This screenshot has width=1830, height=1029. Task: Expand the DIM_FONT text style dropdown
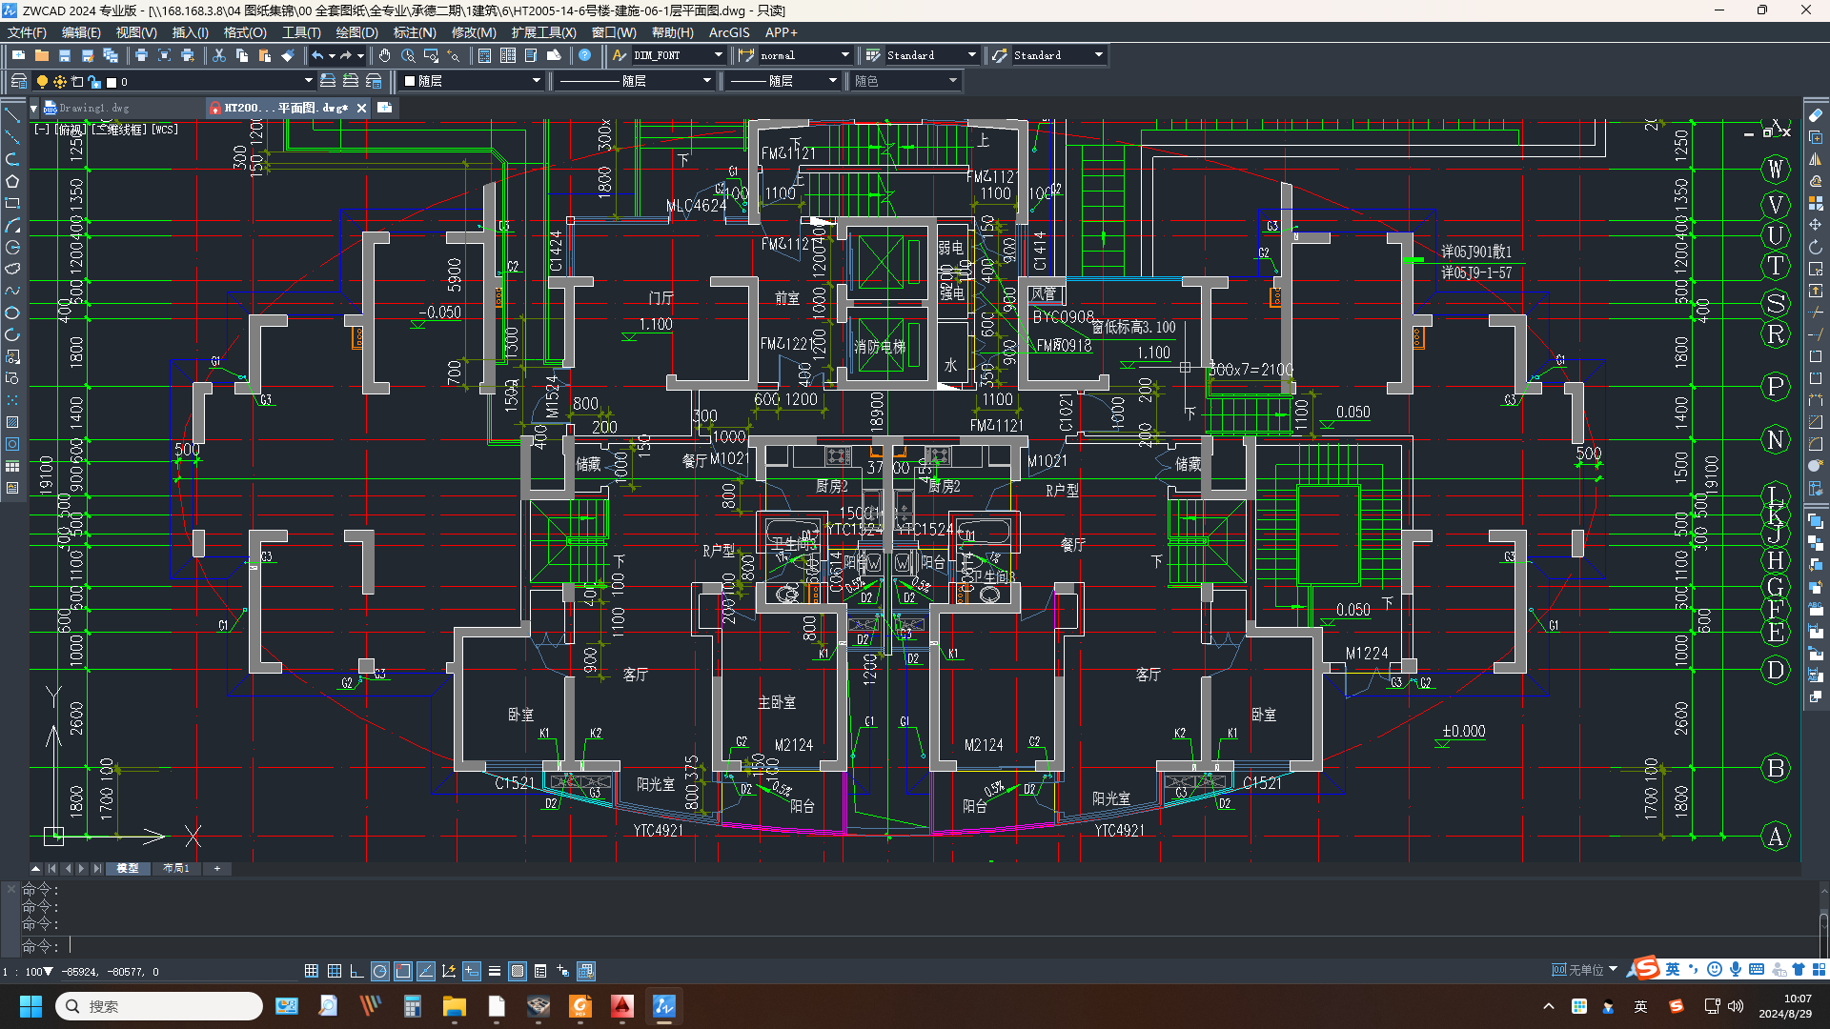718,55
